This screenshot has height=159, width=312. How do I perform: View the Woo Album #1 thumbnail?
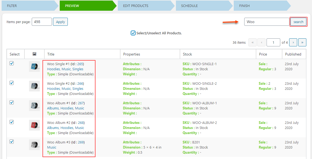coord(34,106)
